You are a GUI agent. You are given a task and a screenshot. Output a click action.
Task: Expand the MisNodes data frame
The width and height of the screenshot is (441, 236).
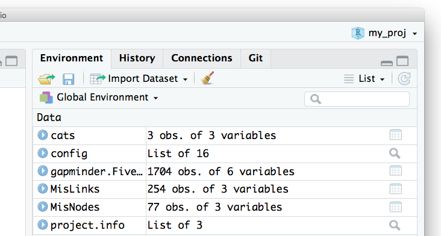coord(43,206)
